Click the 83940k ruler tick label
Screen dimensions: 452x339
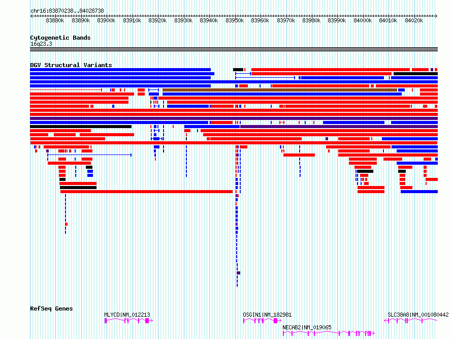click(x=209, y=20)
